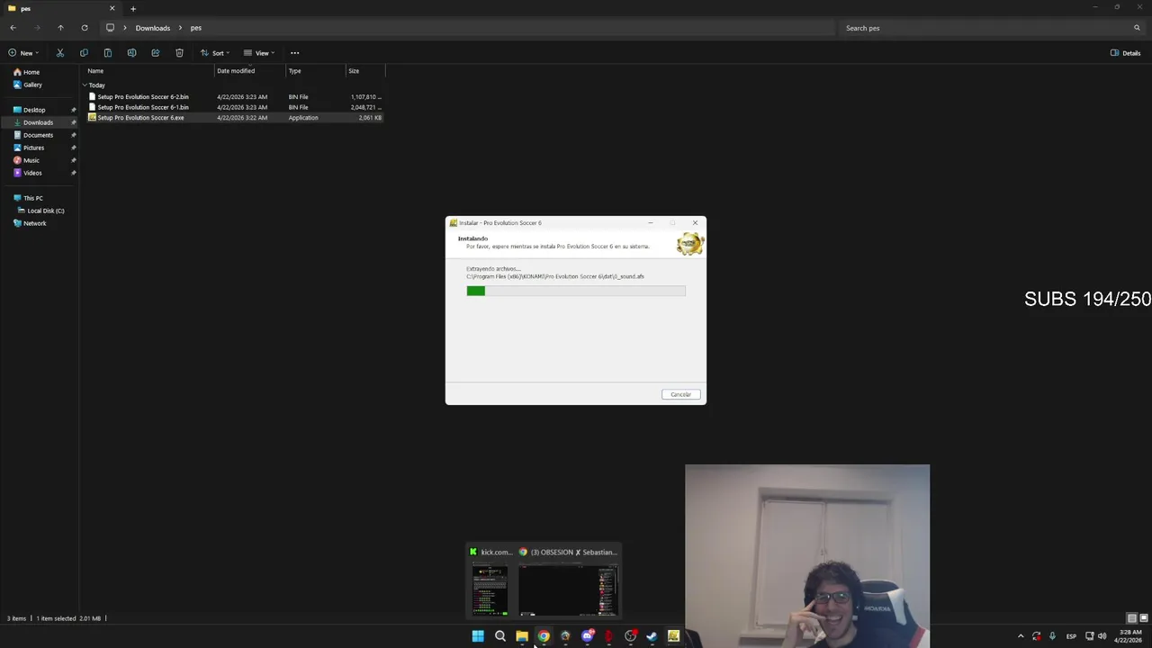Click the Paste clipboard icon
Viewport: 1152px width, 648px height.
pos(107,53)
